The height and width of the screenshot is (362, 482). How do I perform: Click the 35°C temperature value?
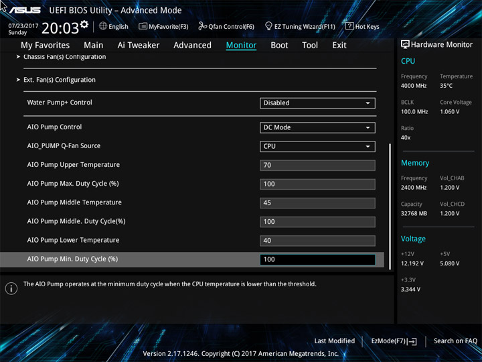pyautogui.click(x=446, y=86)
